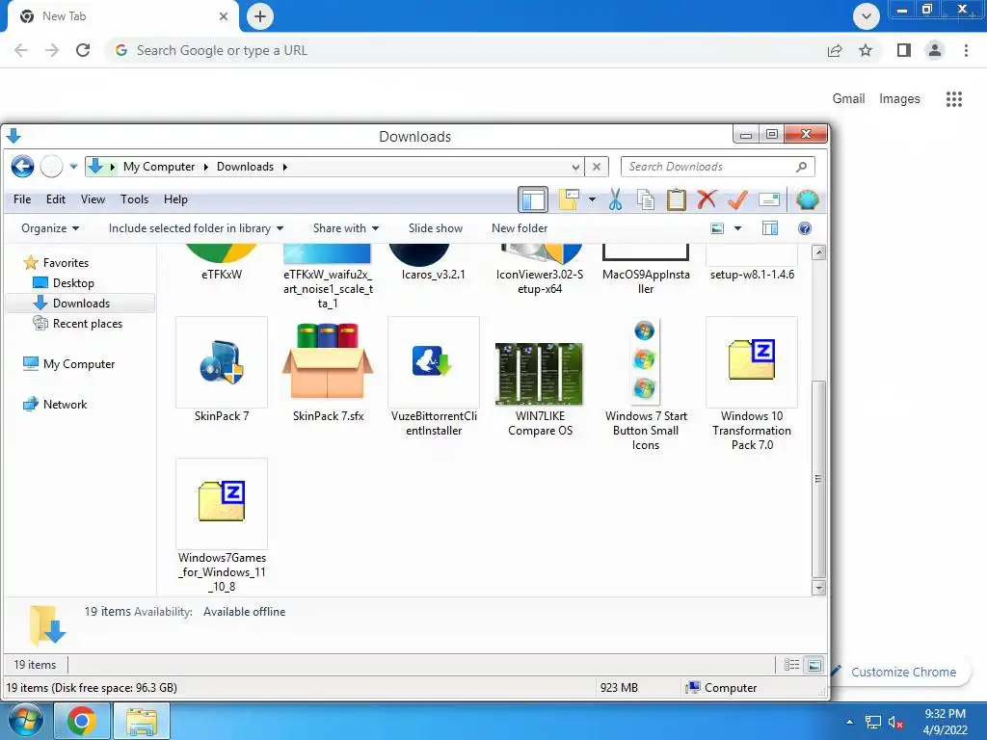The height and width of the screenshot is (740, 987).
Task: Click the Chrome taskbar icon
Action: pyautogui.click(x=82, y=721)
